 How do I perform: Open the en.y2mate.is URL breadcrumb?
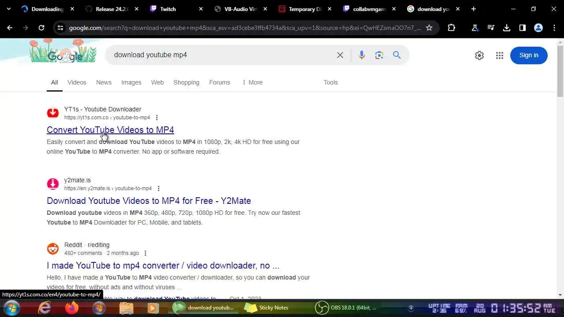pos(108,188)
